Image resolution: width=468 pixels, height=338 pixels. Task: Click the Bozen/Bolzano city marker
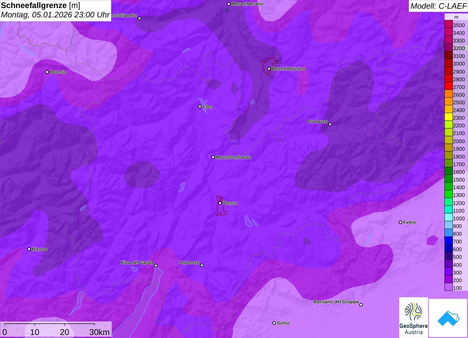pos(269,69)
